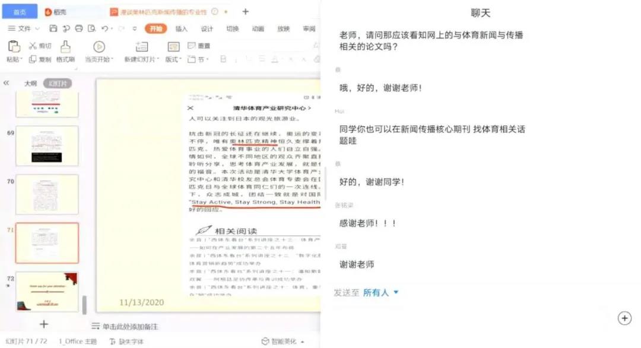
Task: Open the 所有人 recipient dropdown
Action: (x=380, y=292)
